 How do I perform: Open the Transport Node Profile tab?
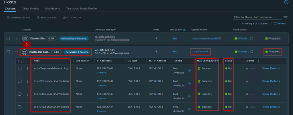tap(81, 9)
